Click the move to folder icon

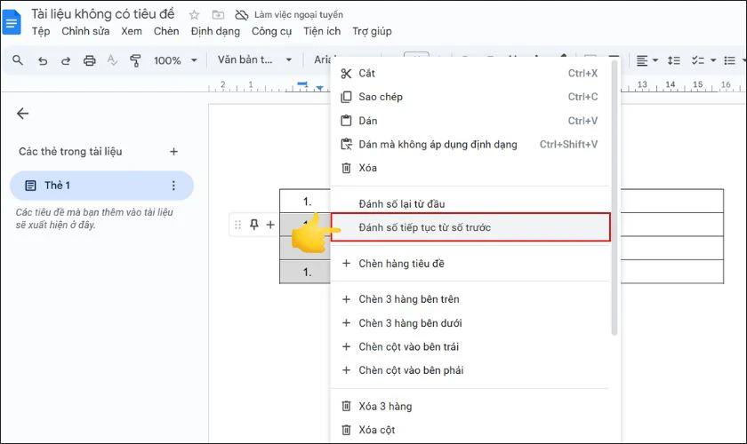[x=218, y=15]
